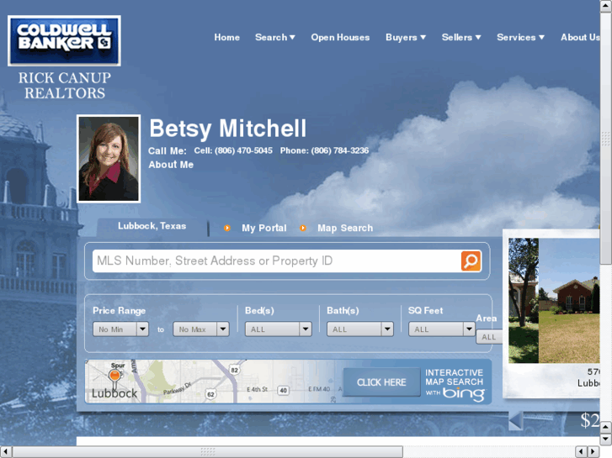Open the Map Search link
The image size is (612, 458).
pos(345,228)
